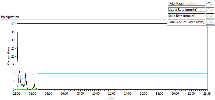Click the 02:00 tick label on time axis

tap(33, 94)
